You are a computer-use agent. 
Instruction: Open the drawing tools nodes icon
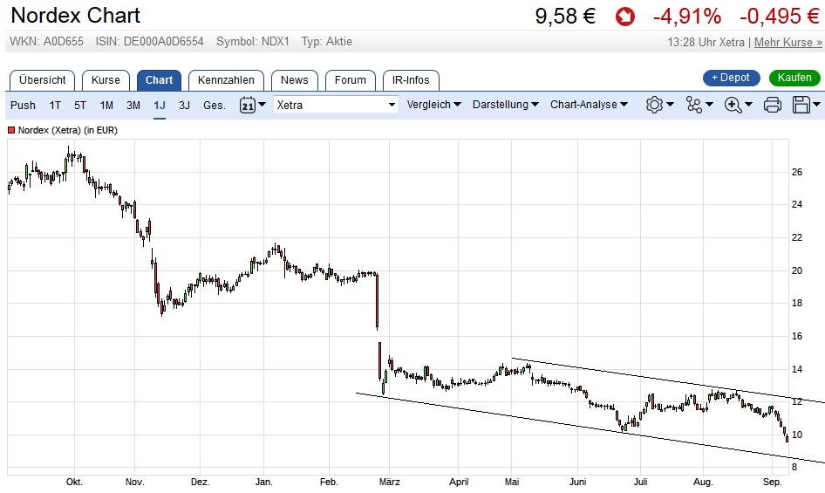(694, 105)
